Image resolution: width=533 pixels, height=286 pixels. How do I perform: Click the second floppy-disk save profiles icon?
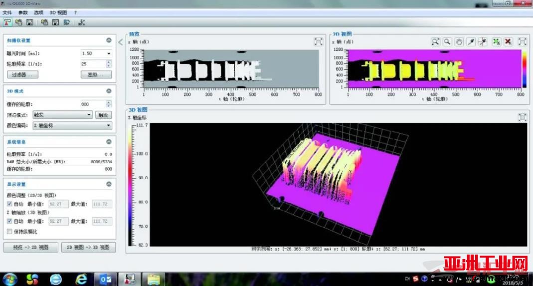tap(56, 22)
